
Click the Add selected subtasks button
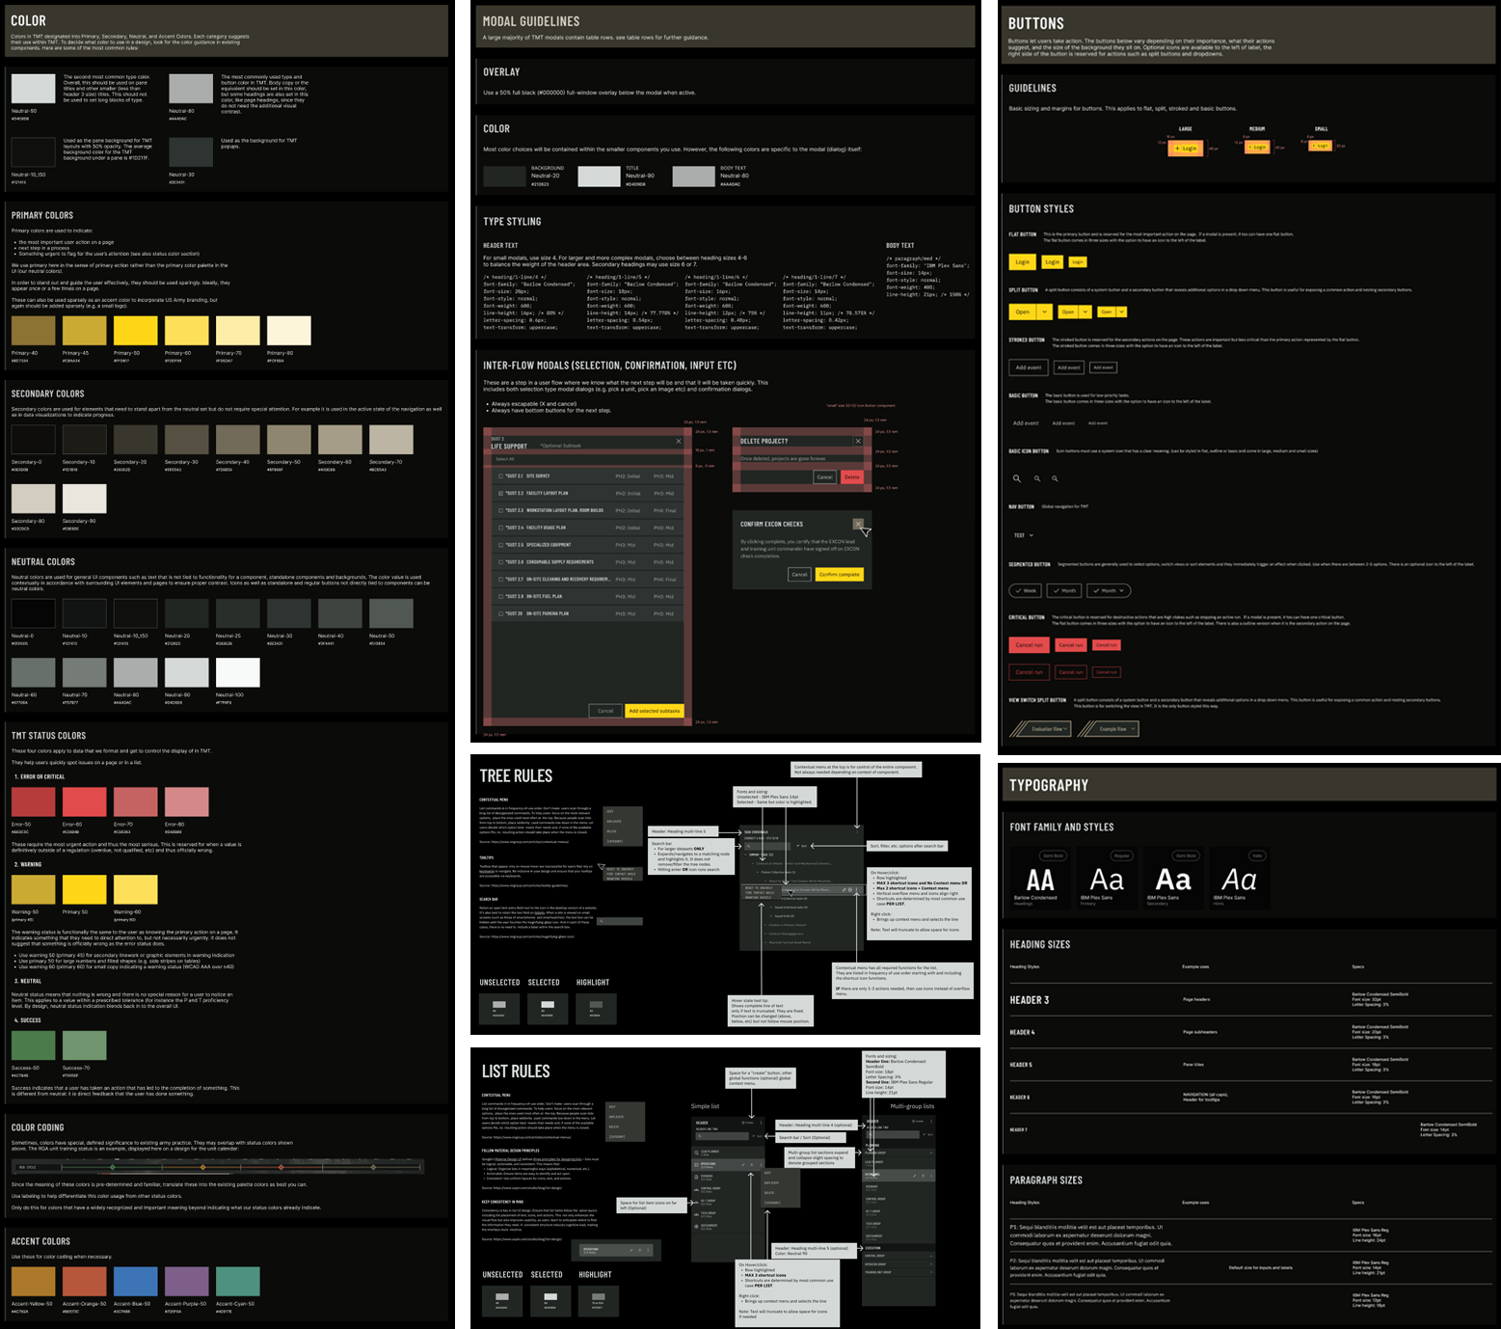pos(655,711)
